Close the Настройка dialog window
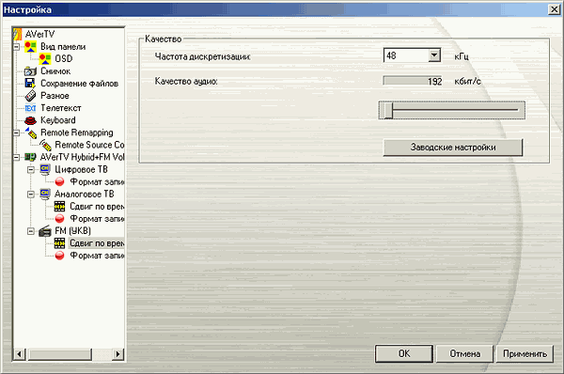564x374 pixels. pyautogui.click(x=554, y=9)
